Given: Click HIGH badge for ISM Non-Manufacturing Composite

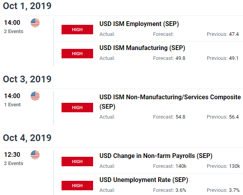Looking at the screenshot, I should 77,108.
